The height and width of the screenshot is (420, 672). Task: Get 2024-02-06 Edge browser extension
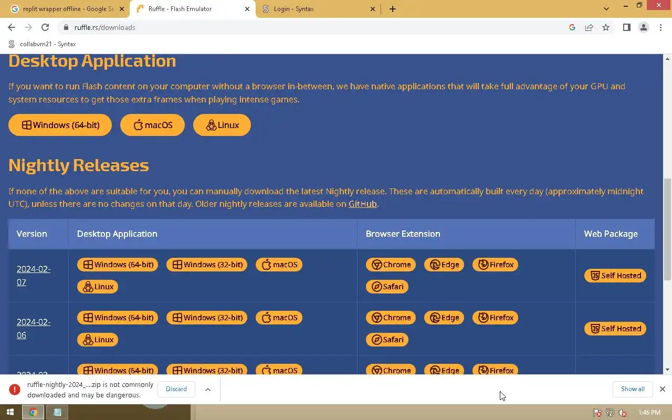[x=444, y=318]
